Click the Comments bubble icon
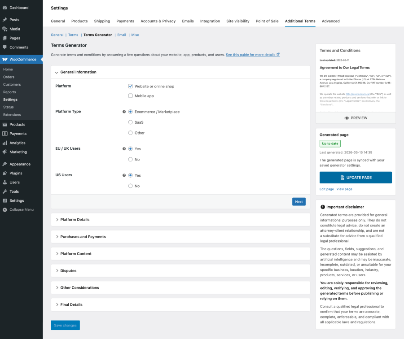404x339 pixels. coord(4,47)
